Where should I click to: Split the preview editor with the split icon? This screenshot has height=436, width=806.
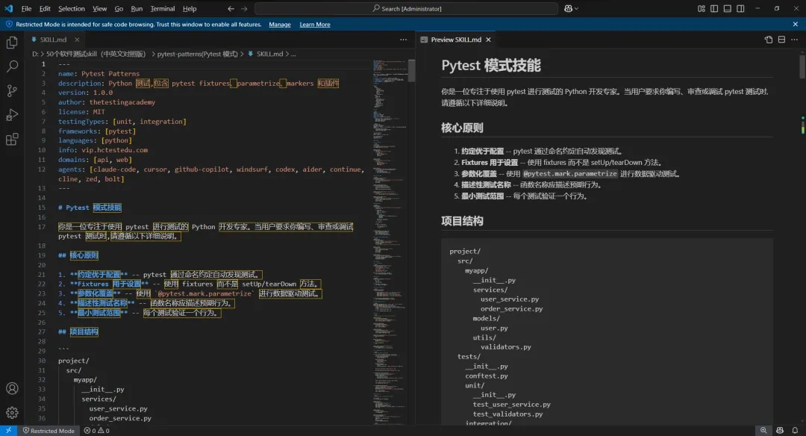(x=781, y=40)
